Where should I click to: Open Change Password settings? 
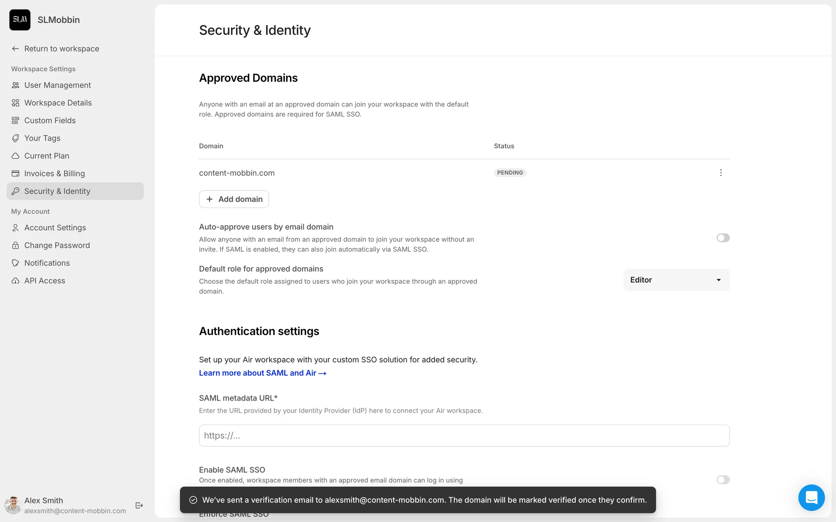(x=57, y=245)
